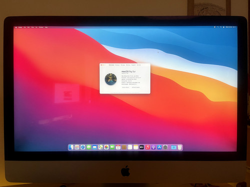Screen dimensions: 250x187
Task: Click the macOS Big Sur title text
Action: (x=128, y=71)
